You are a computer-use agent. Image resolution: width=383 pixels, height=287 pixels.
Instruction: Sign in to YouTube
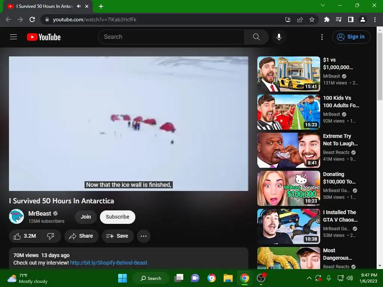351,37
